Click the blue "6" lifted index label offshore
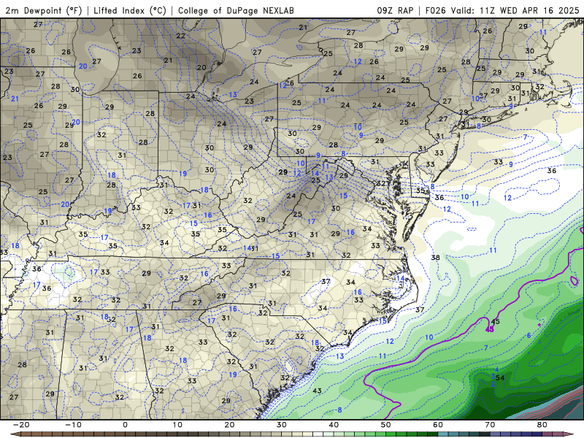Screen dimensions: 584x438 coord(529,336)
